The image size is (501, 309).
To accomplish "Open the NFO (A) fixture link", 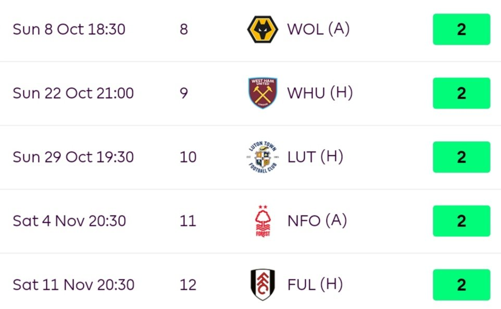I will click(x=317, y=221).
